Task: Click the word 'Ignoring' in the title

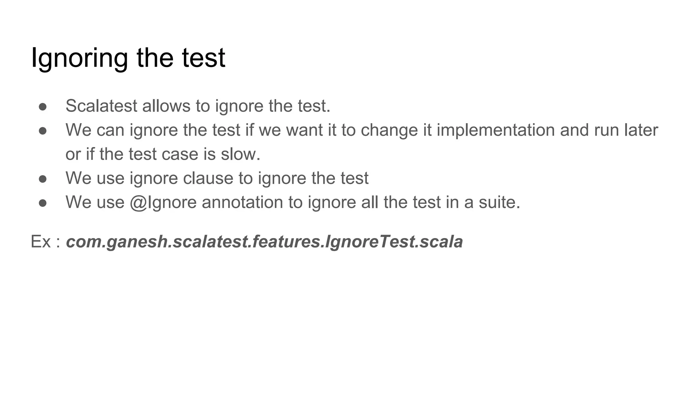Action: pos(79,58)
